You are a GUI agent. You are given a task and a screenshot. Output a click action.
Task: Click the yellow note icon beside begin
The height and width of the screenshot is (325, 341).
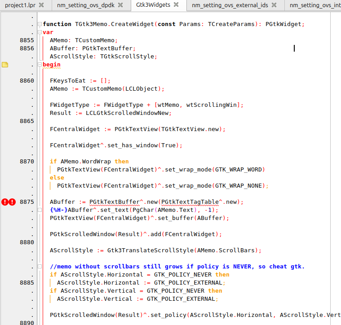[5, 65]
